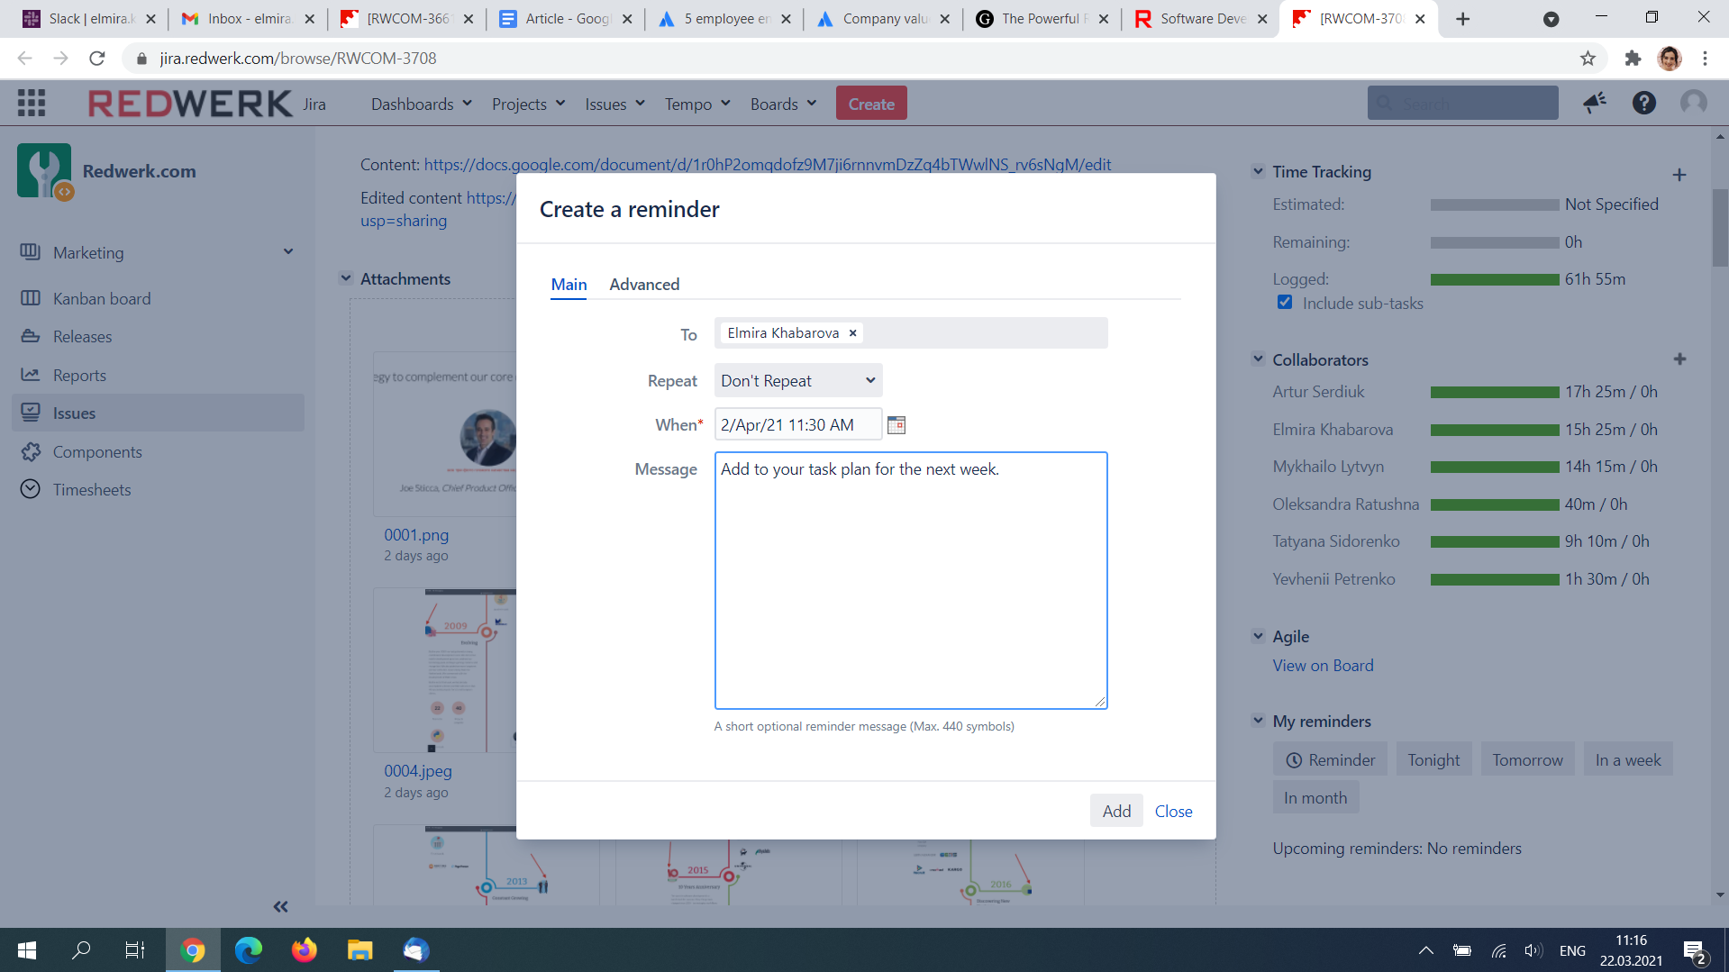Reload the page in Chrome

pos(97,59)
